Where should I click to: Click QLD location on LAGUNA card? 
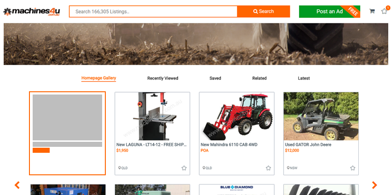coord(123,168)
